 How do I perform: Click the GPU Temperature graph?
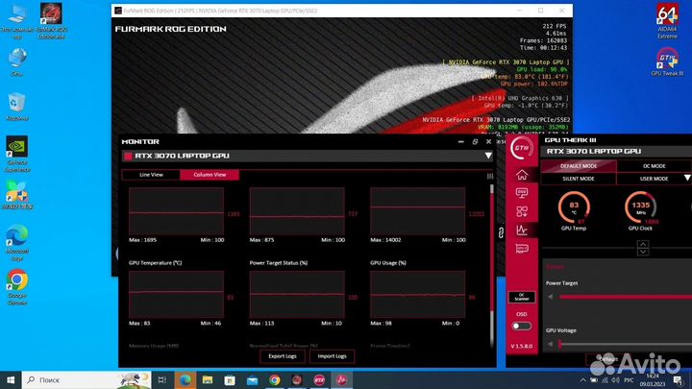tap(176, 294)
